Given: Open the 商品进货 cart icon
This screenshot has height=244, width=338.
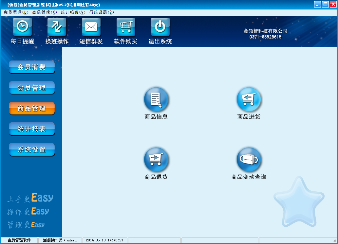Looking at the screenshot, I should click(249, 99).
